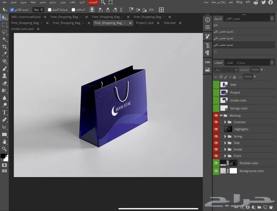Open the auto-select target dropdown in the options bar
Image resolution: width=277 pixels, height=211 pixels.
(38, 10)
